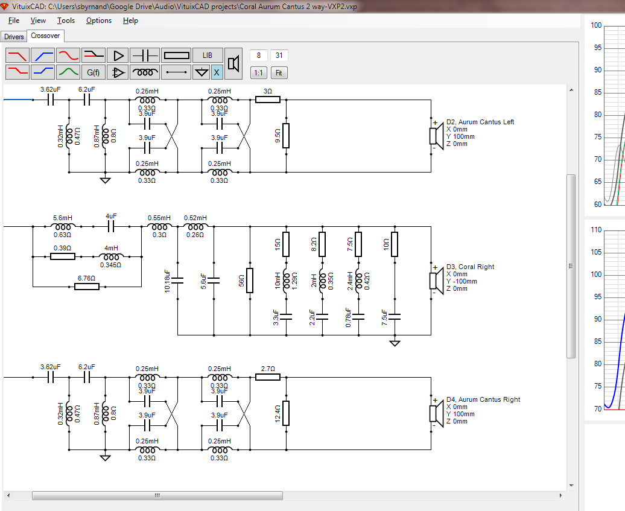
Task: Select the 3Ω series resistor
Action: (x=267, y=100)
